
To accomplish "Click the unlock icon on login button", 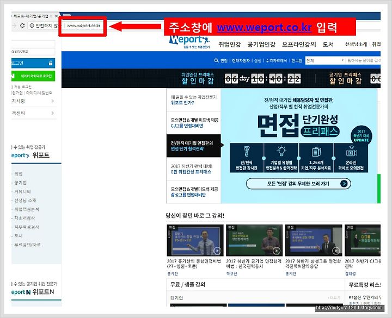I will click(51, 63).
